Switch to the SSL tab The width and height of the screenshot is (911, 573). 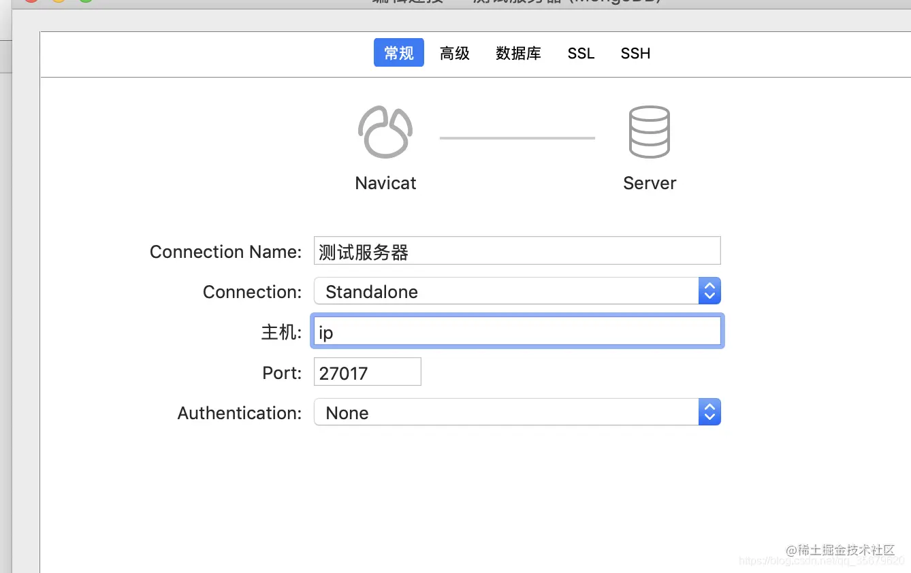tap(581, 53)
